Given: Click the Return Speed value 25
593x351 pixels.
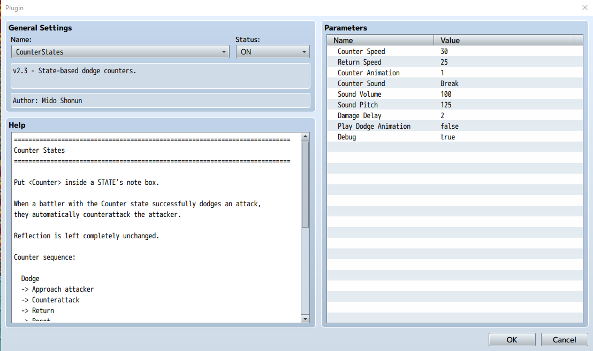Looking at the screenshot, I should point(444,62).
